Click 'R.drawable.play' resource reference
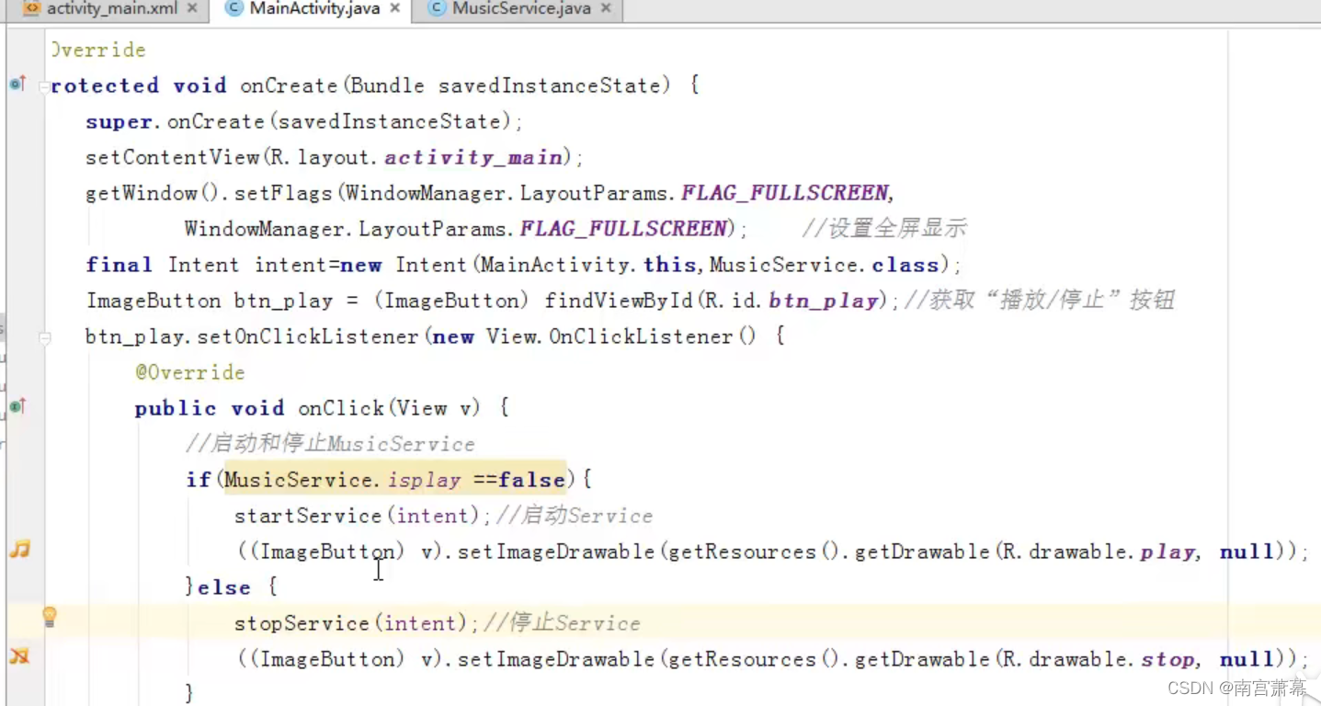1321x706 pixels. (1099, 552)
